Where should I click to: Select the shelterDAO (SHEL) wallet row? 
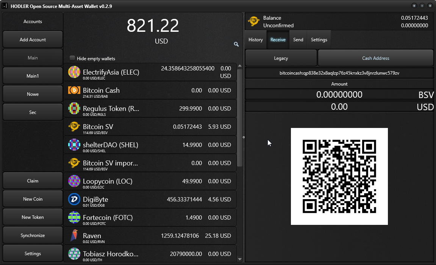tap(150, 145)
